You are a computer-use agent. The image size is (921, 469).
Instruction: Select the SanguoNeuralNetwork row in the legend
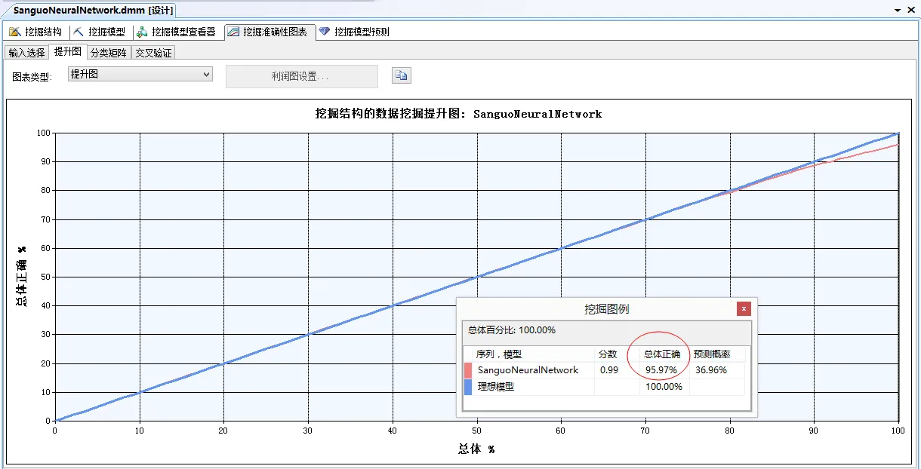point(528,370)
